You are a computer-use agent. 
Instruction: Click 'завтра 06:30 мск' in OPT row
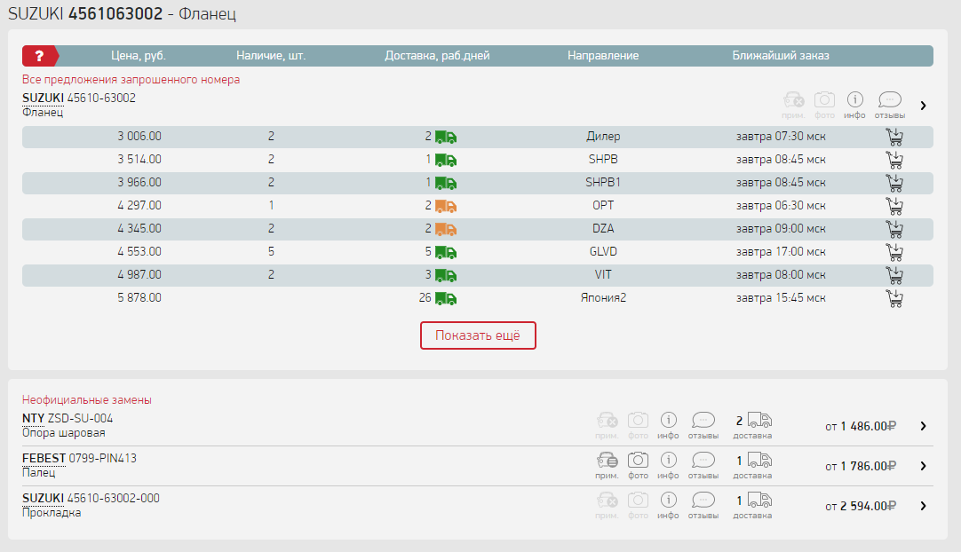(781, 206)
